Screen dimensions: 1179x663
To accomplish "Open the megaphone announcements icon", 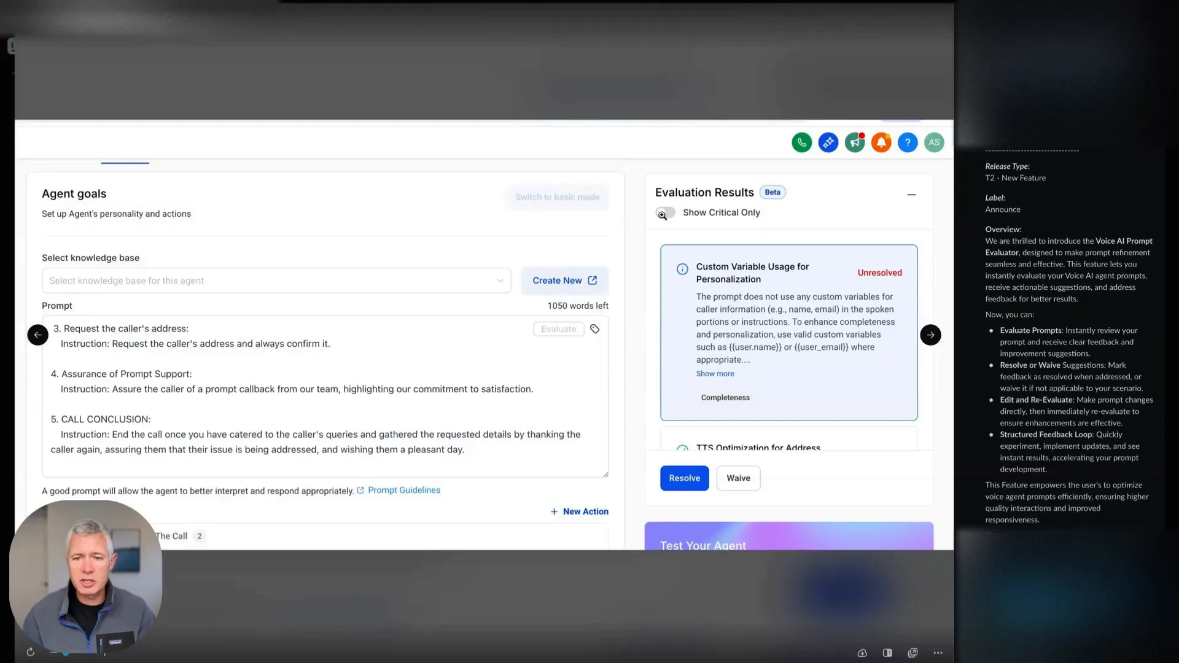I will click(855, 142).
